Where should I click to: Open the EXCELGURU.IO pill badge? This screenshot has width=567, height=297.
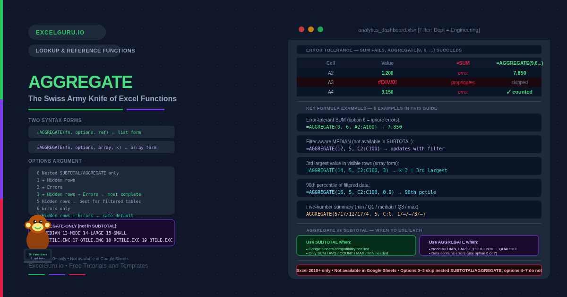point(67,32)
